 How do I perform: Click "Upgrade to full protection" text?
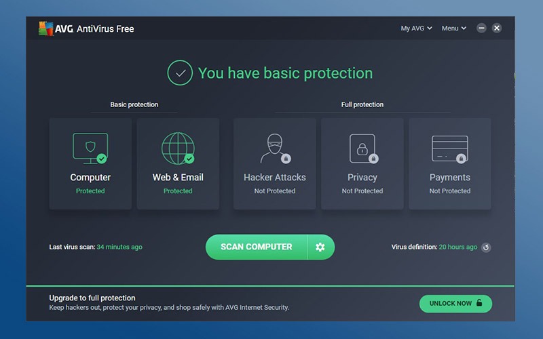pyautogui.click(x=92, y=298)
